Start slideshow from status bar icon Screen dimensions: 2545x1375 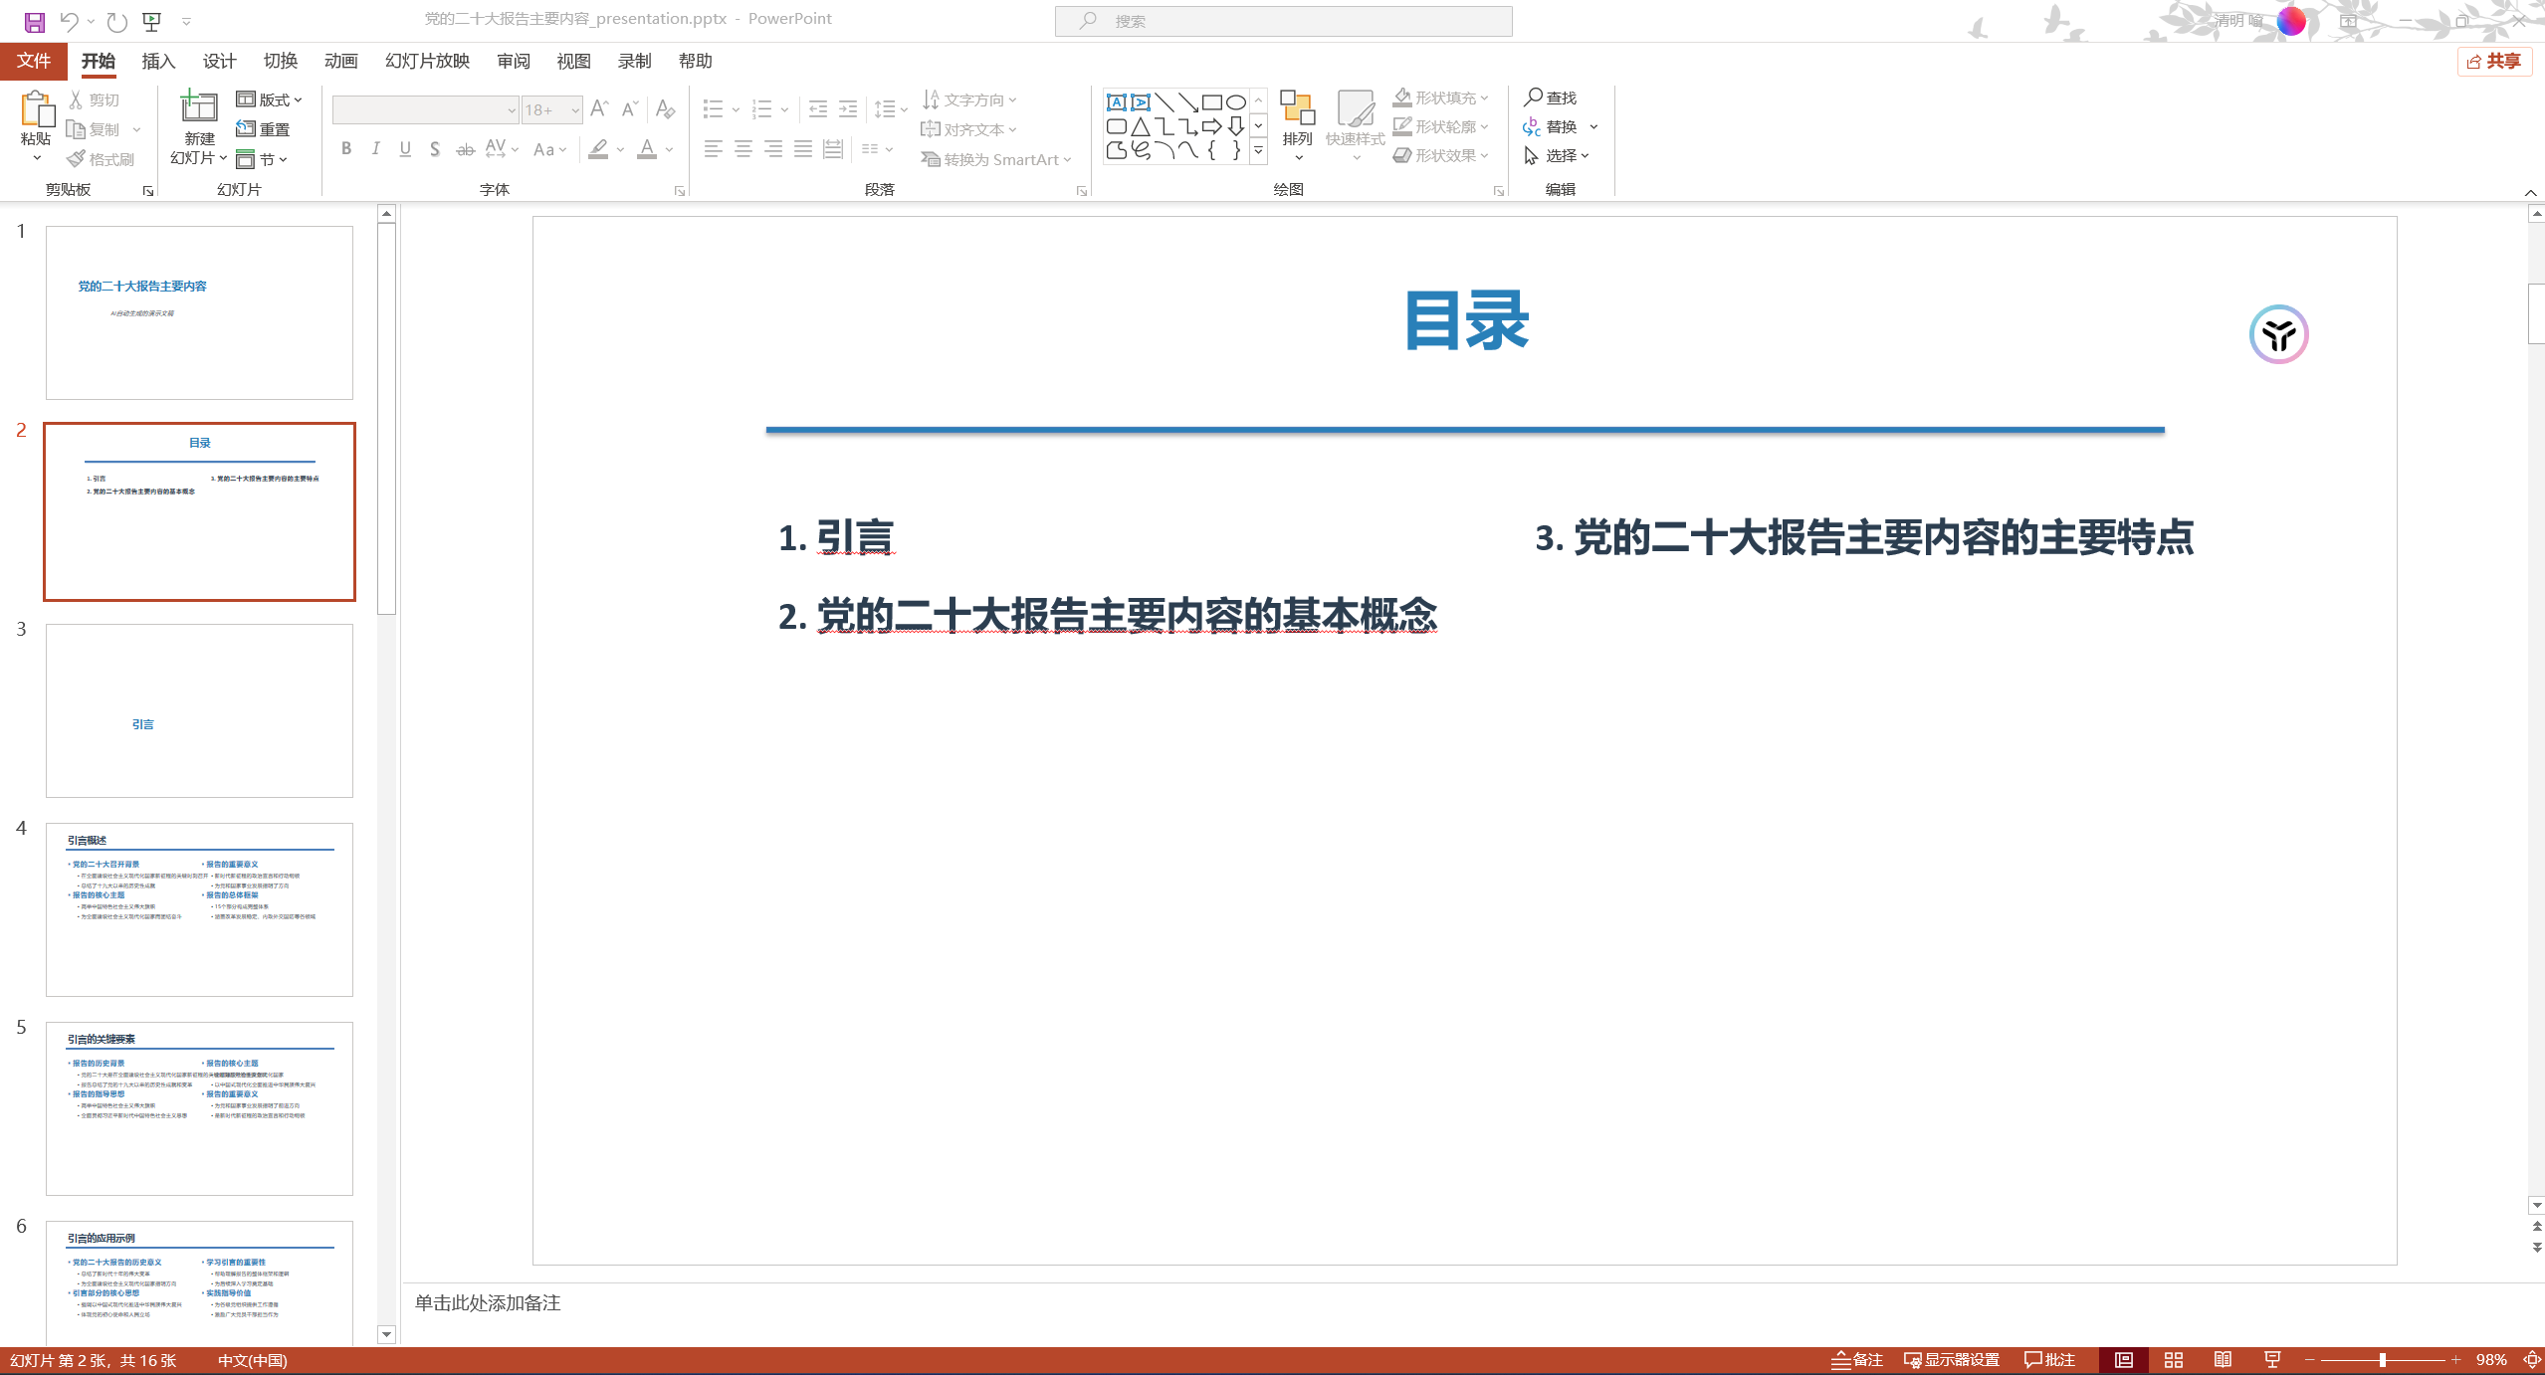point(2272,1360)
